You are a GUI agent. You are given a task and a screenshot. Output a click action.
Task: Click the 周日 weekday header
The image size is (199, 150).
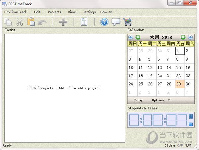pyautogui.click(x=132, y=44)
